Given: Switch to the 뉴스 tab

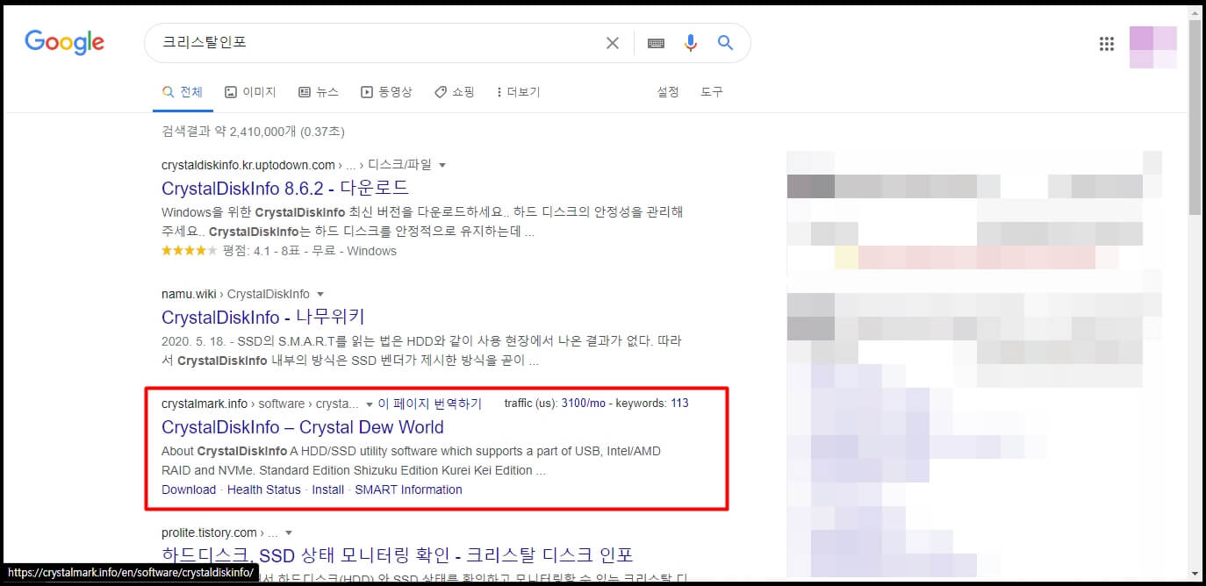Looking at the screenshot, I should pyautogui.click(x=319, y=91).
